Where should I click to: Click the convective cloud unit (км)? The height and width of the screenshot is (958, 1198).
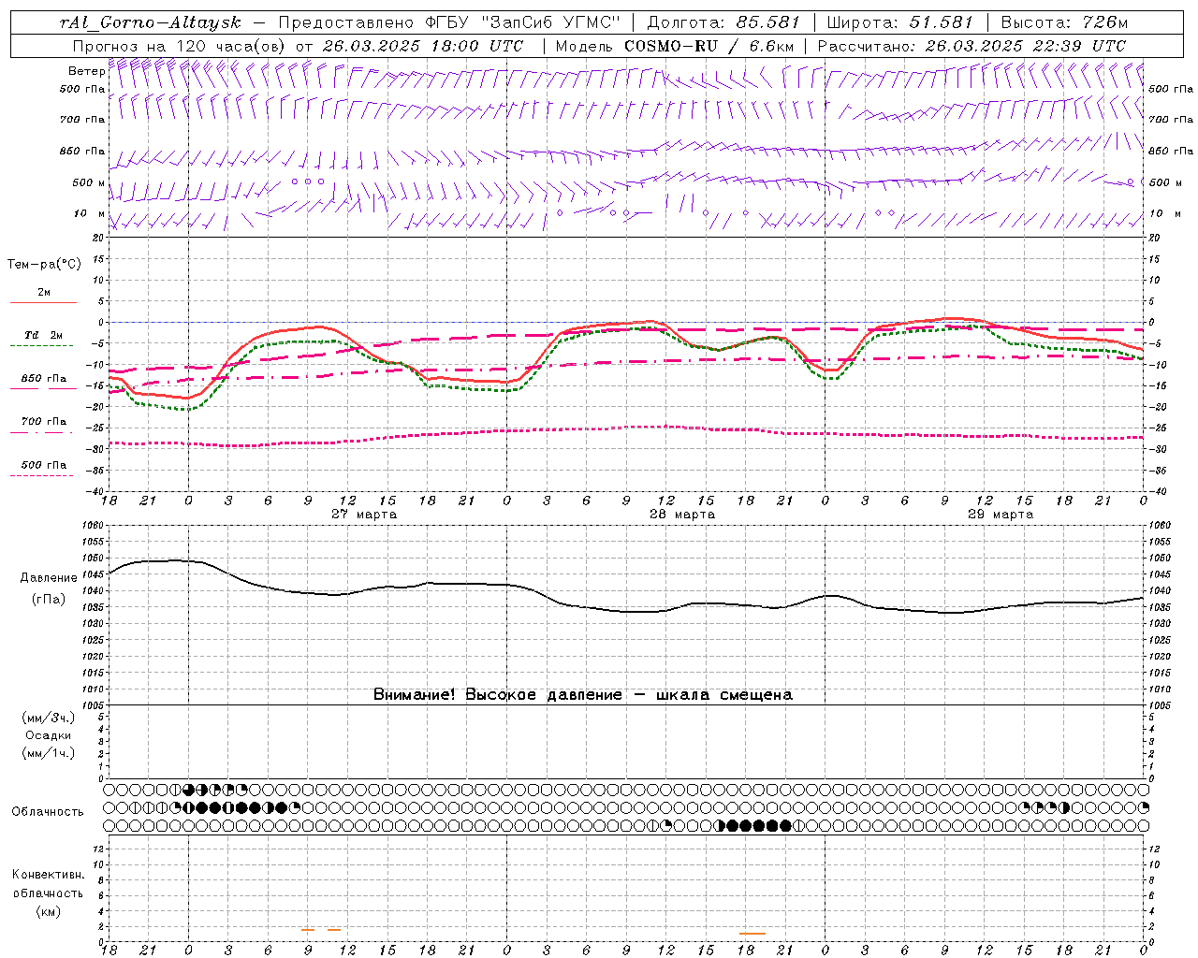(48, 911)
